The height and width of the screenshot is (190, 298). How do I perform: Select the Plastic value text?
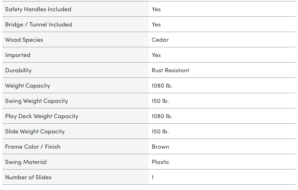[x=160, y=162]
